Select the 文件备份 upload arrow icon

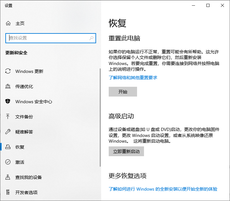(8, 117)
